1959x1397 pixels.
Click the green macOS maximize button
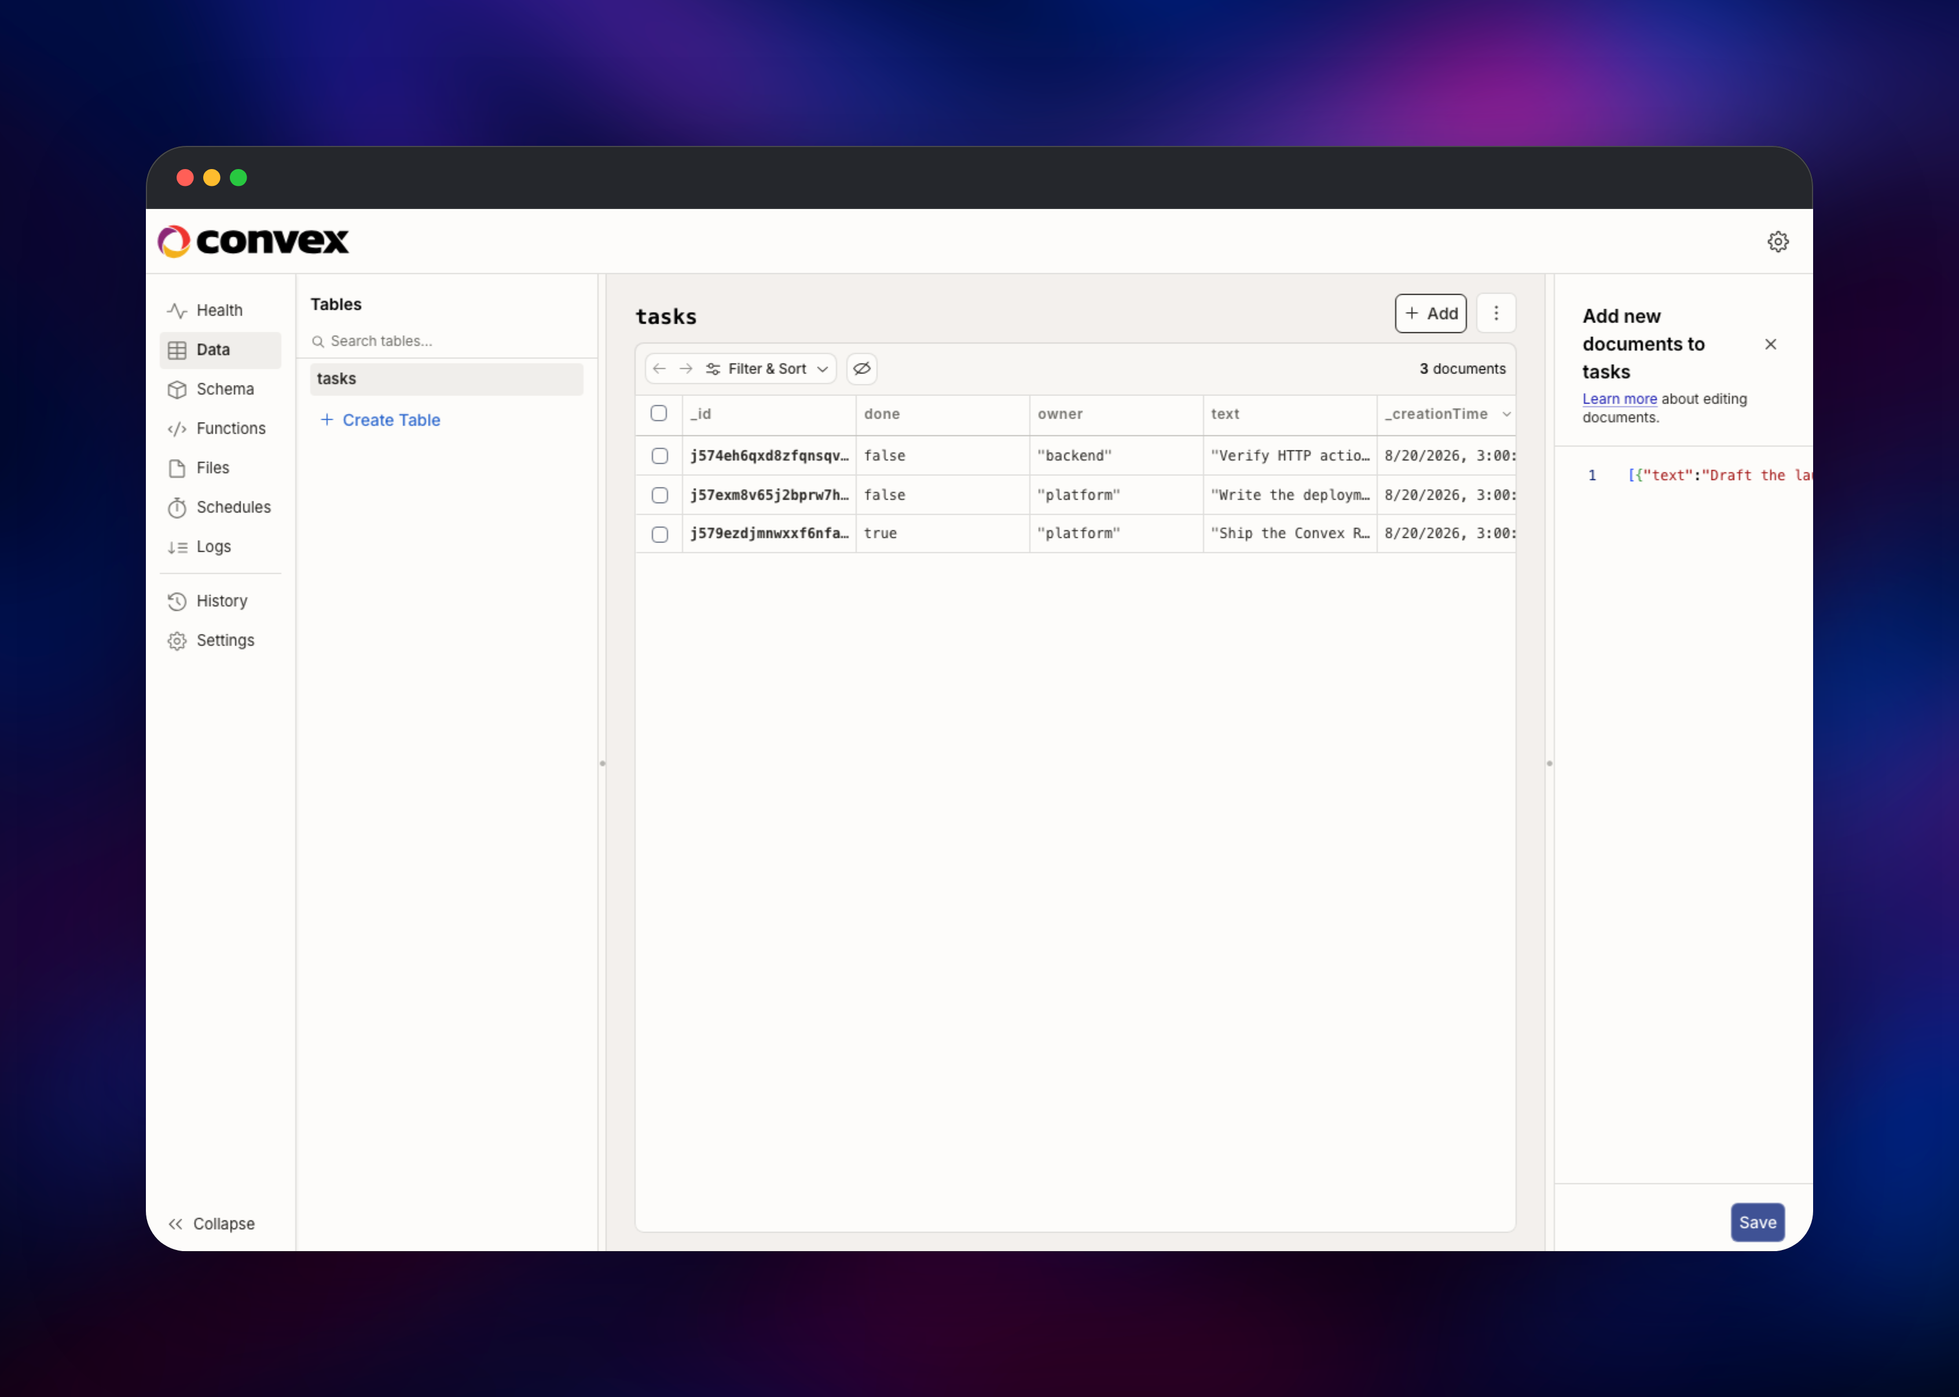click(238, 178)
